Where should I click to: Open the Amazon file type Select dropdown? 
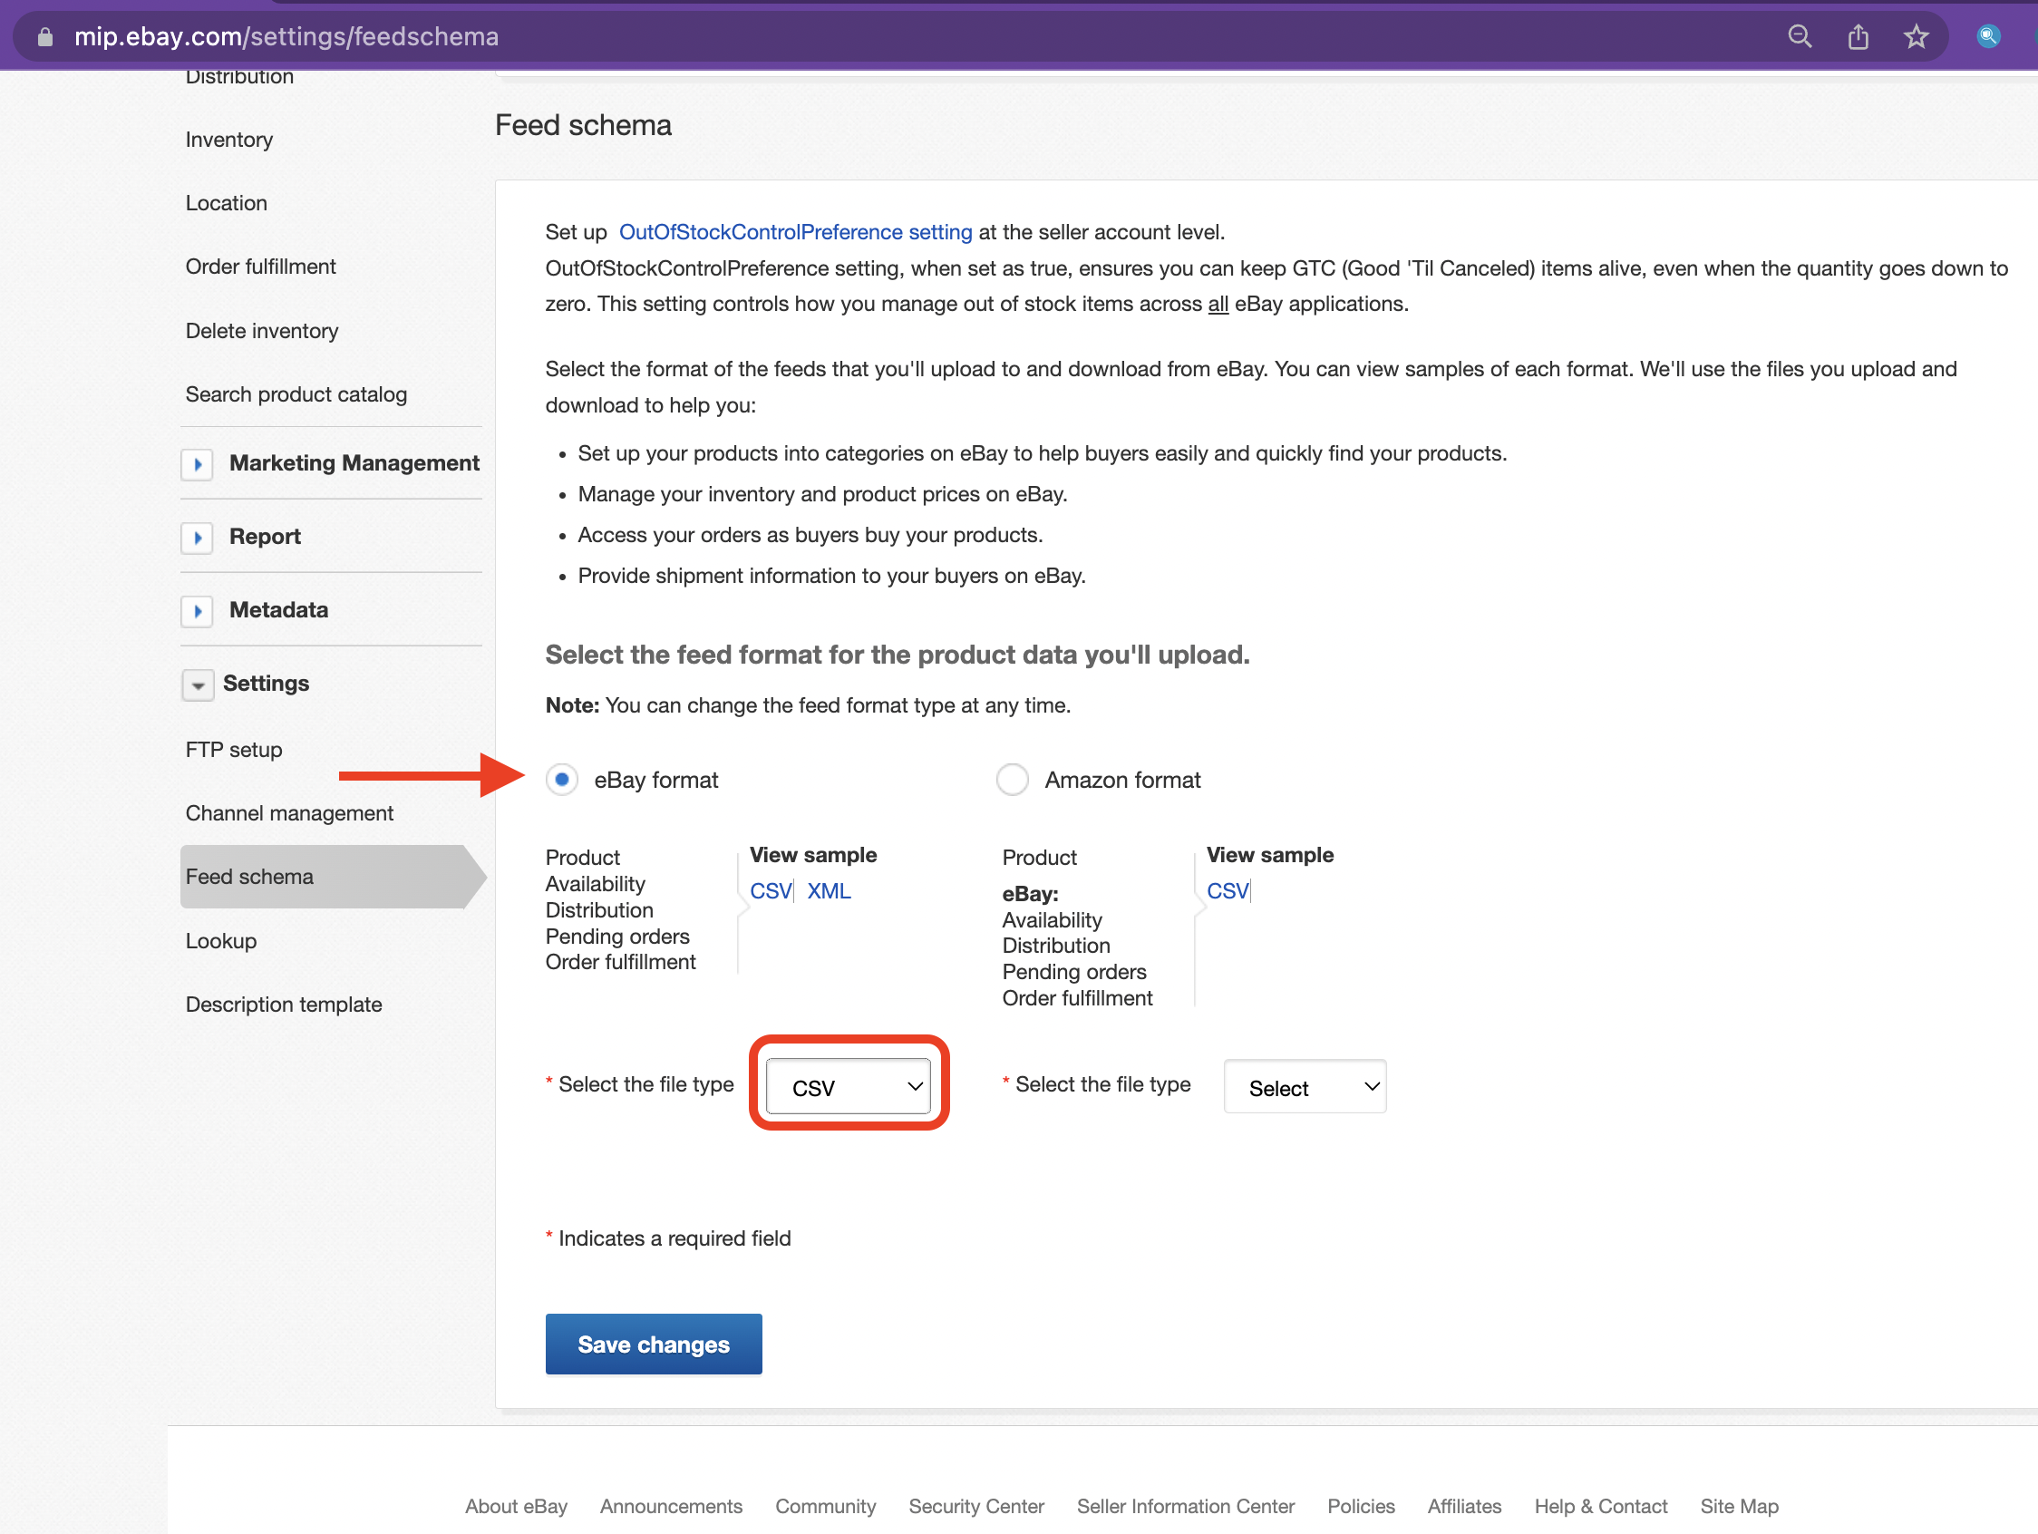point(1305,1087)
